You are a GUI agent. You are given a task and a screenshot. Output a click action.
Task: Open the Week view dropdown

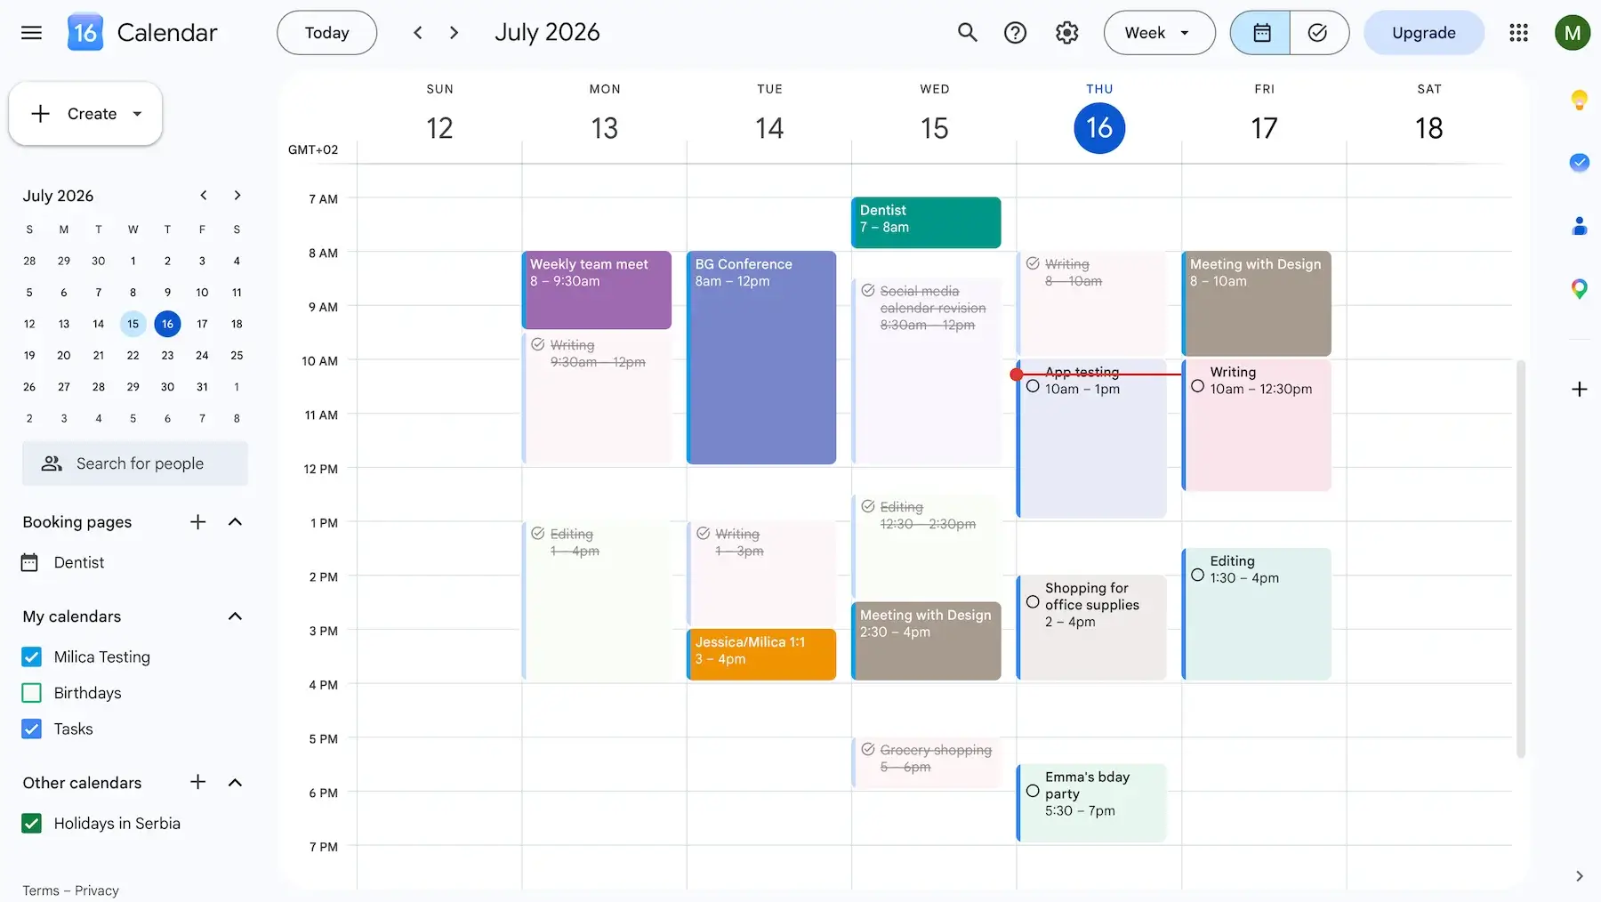tap(1159, 33)
